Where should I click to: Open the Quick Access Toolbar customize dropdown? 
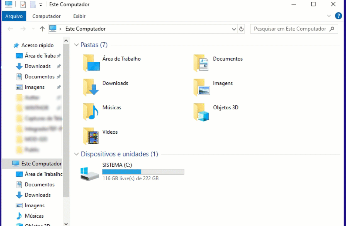[x=41, y=5]
